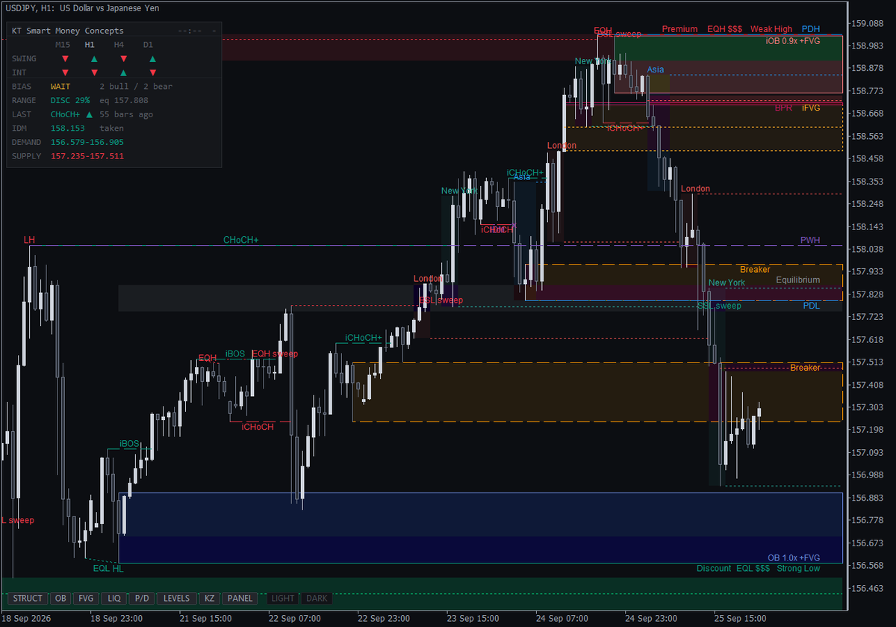Click the blue demand order block zone
Viewport: 896px width, 627px height.
point(480,528)
